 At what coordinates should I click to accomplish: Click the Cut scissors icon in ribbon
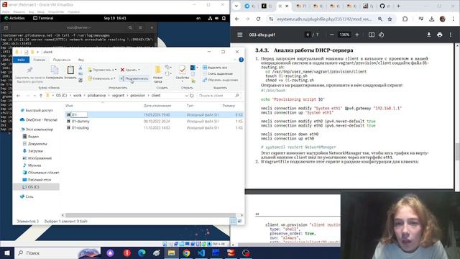pyautogui.click(x=80, y=68)
